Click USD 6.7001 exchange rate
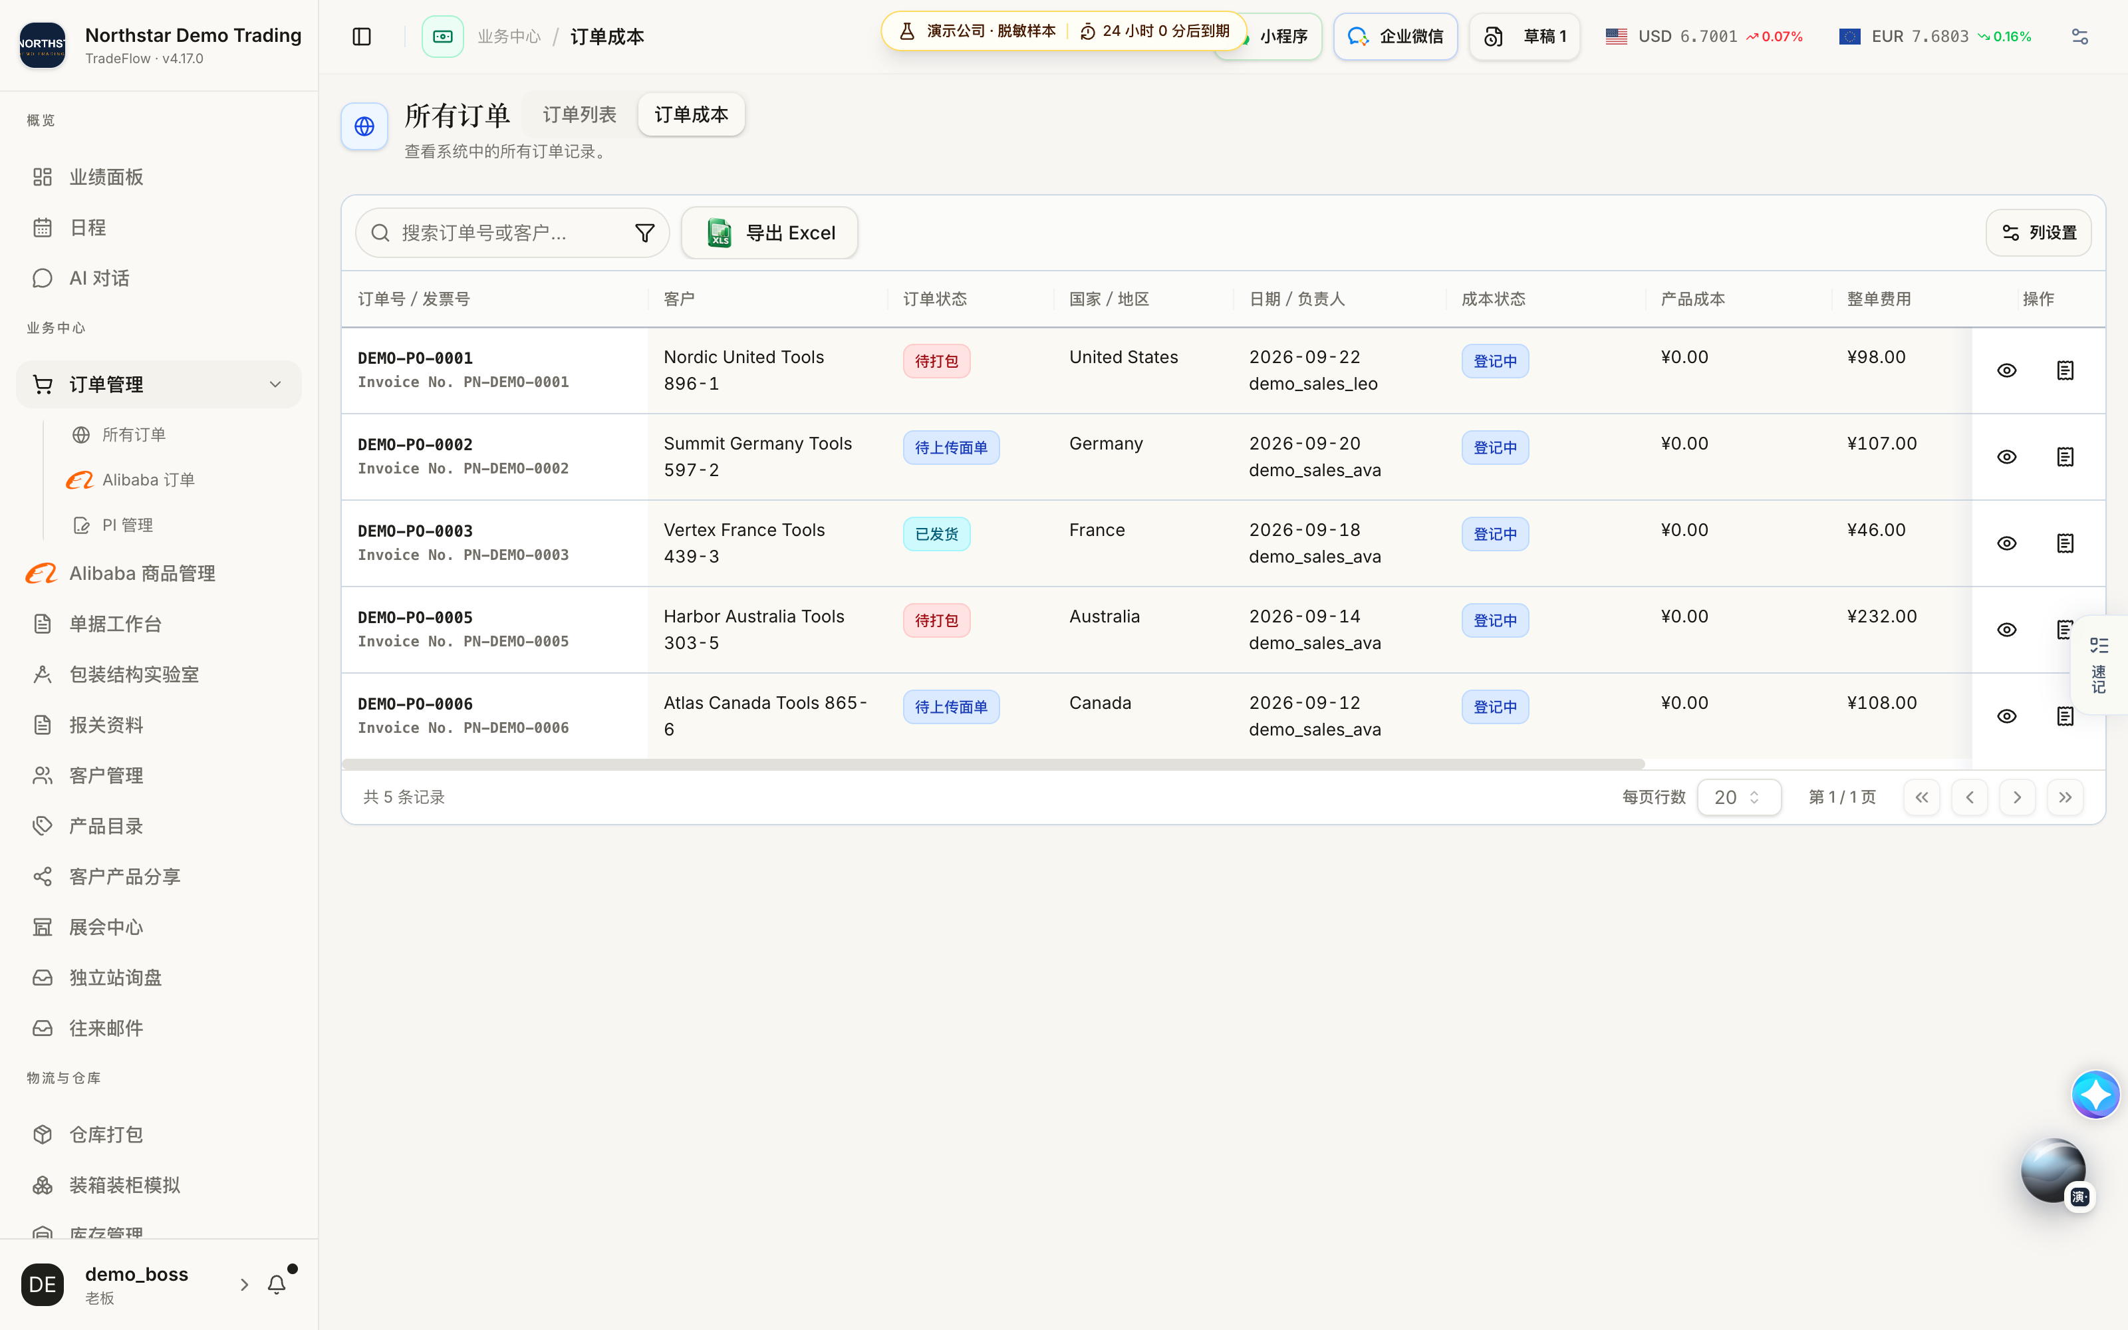 click(1703, 36)
